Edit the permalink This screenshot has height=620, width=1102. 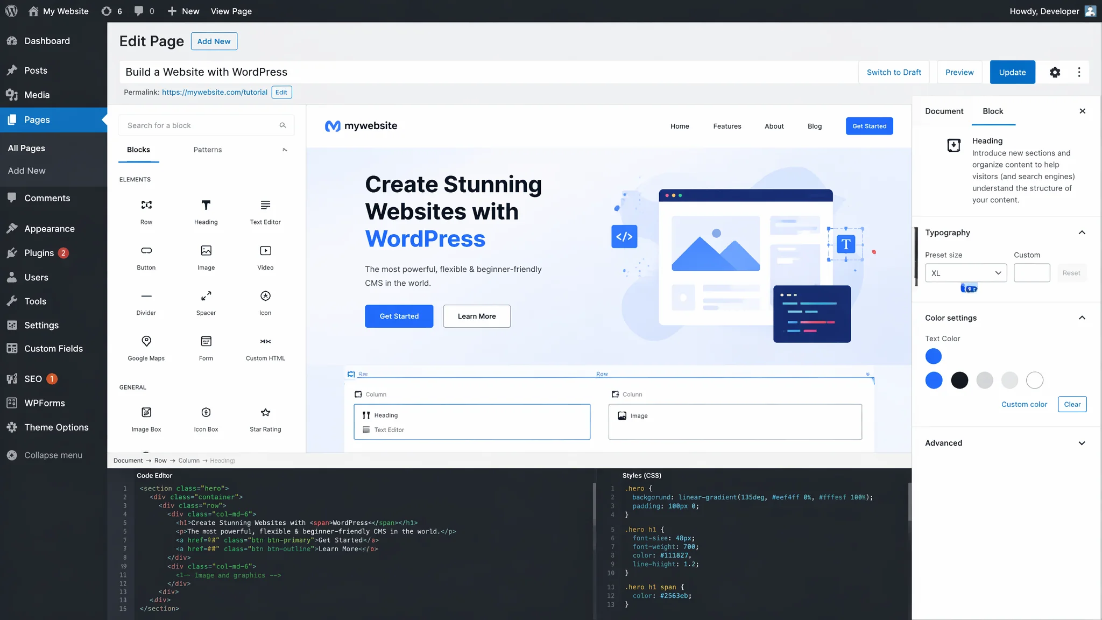click(281, 92)
